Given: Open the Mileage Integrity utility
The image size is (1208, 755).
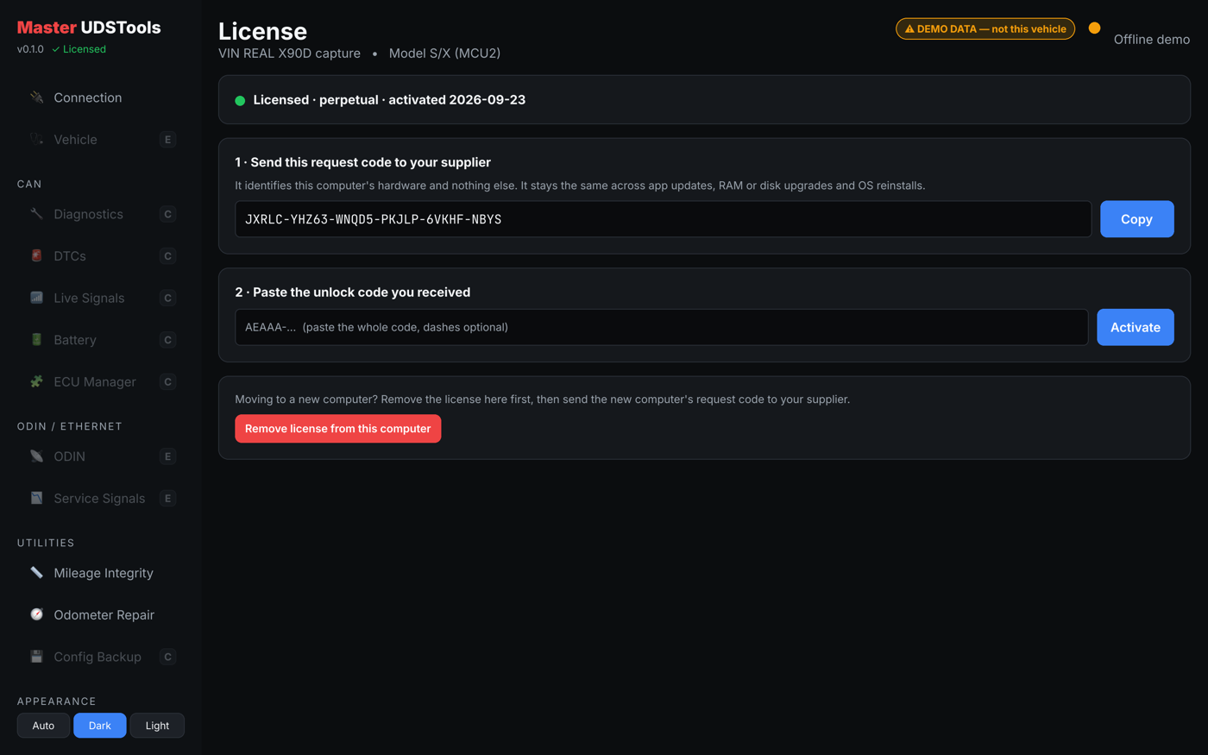Looking at the screenshot, I should point(101,573).
